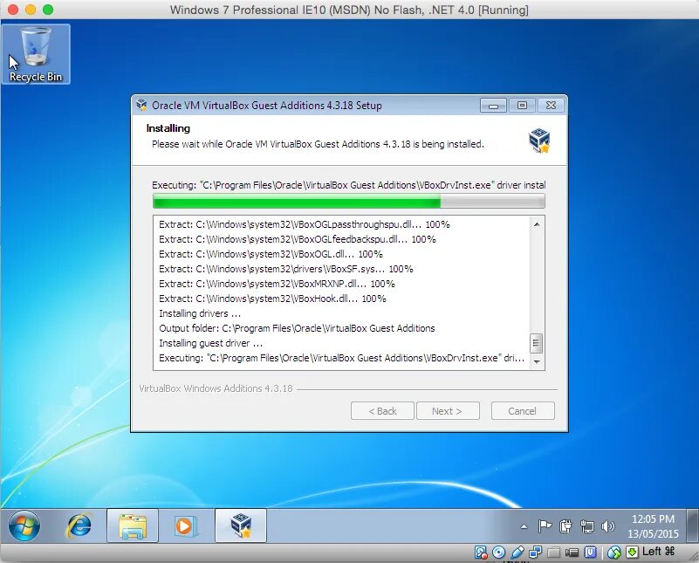This screenshot has width=699, height=563.
Task: Open the clock showing 12:05 PM
Action: tap(653, 518)
